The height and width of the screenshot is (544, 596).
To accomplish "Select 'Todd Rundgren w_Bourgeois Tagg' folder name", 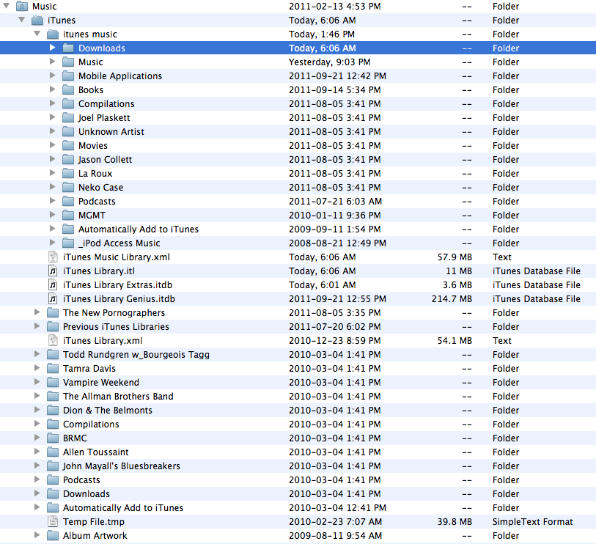I will coord(136,355).
